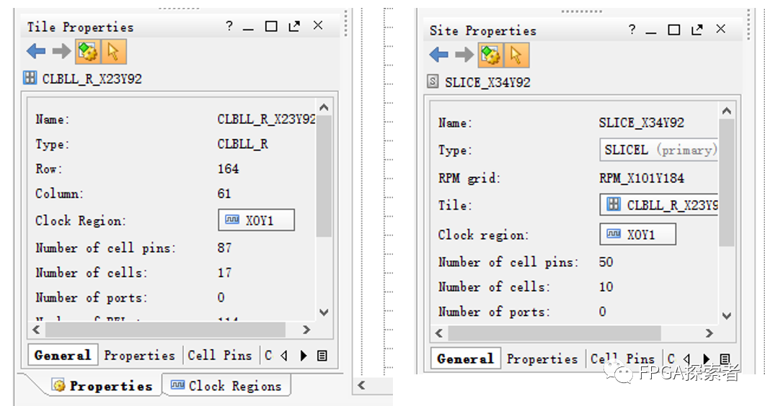Select Number of cells value 17 in Tile Properties
The width and height of the screenshot is (765, 406).
point(224,273)
